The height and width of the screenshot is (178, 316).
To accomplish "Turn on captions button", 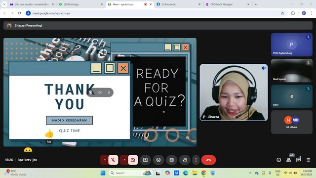I will [x=172, y=160].
